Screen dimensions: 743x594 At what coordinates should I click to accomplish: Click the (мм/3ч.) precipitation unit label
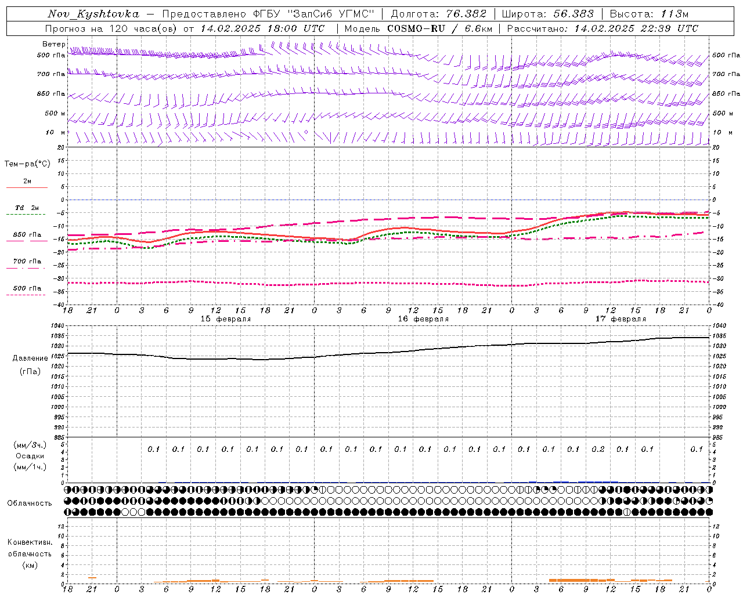click(x=30, y=445)
